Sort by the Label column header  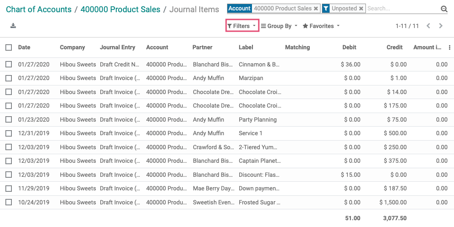point(246,47)
